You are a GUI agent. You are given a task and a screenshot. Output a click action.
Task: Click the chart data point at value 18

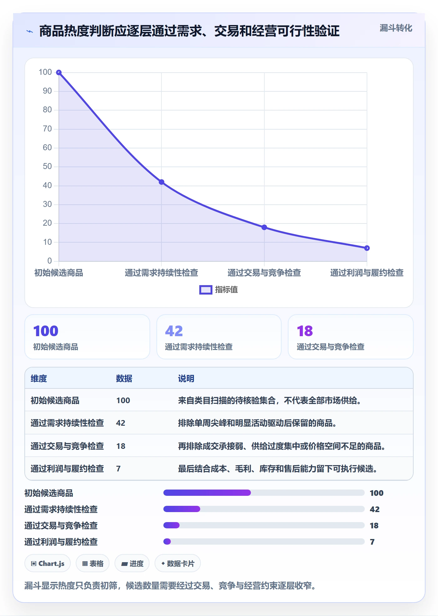pos(264,227)
